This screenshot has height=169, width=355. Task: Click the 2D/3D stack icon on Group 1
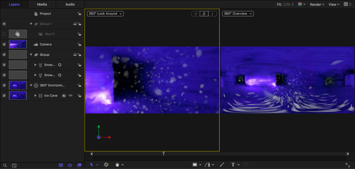click(x=75, y=24)
